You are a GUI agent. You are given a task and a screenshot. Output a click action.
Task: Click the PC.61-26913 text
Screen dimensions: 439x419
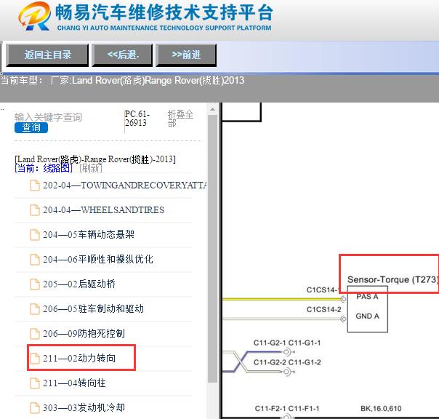[x=137, y=119]
